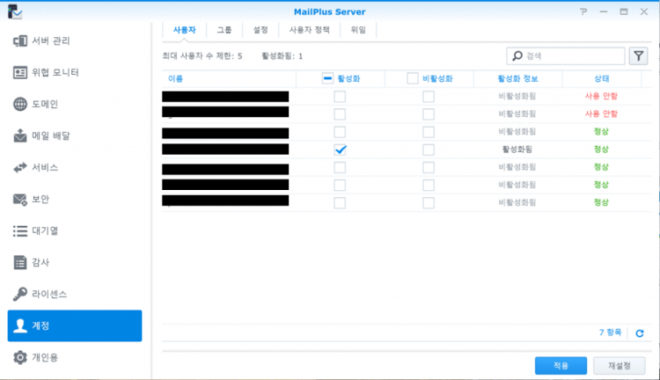Click the 재설정 reset button
This screenshot has height=380, width=660.
[620, 365]
